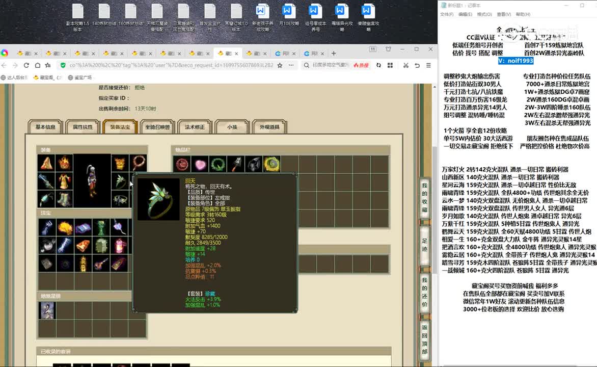Click the golden mask equipment icon
This screenshot has width=597, height=367.
(x=120, y=163)
